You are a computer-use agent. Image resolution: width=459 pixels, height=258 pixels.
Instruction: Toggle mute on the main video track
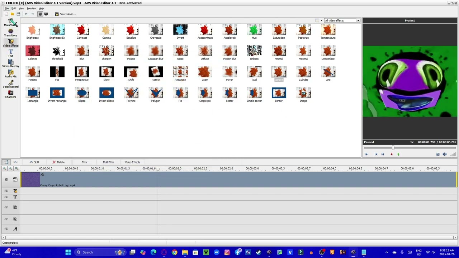[6, 179]
